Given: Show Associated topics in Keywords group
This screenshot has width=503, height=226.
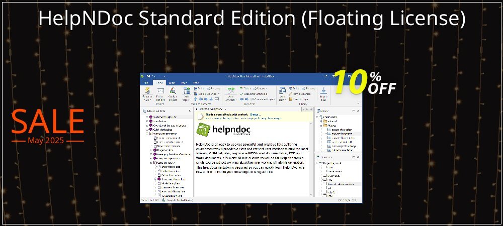Looking at the screenshot, I should pyautogui.click(x=262, y=99).
